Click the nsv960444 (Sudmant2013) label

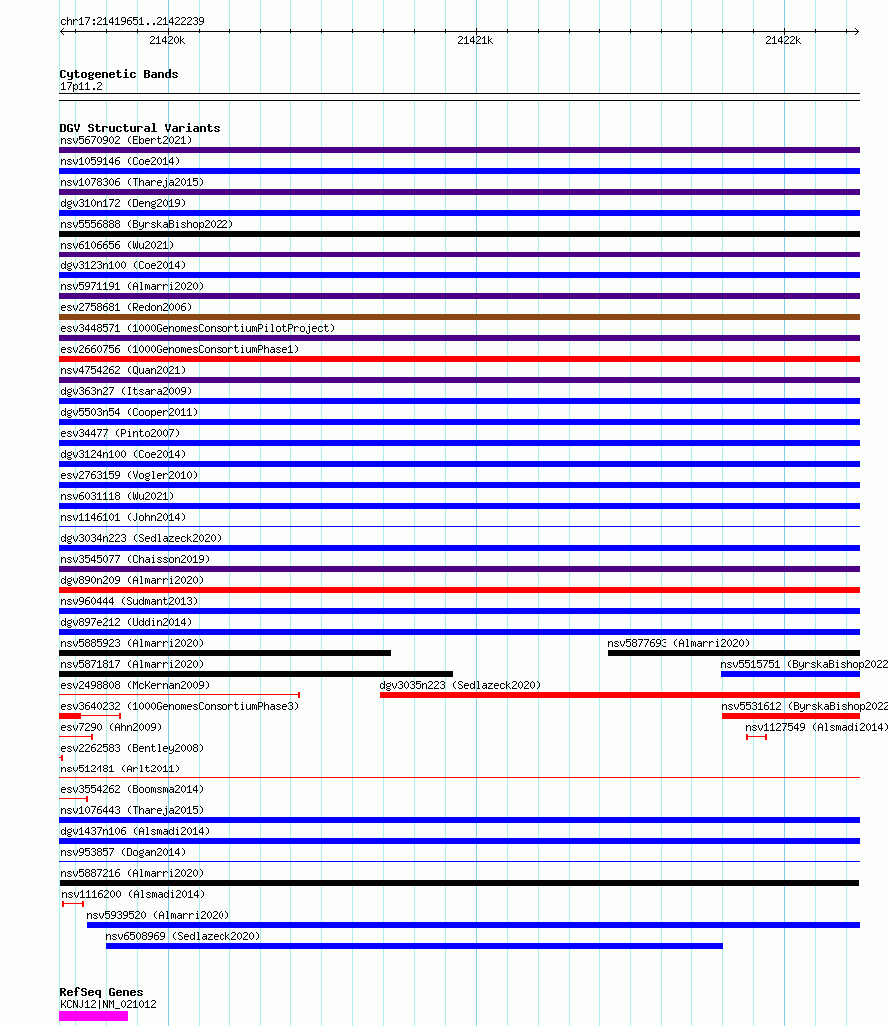tap(128, 601)
